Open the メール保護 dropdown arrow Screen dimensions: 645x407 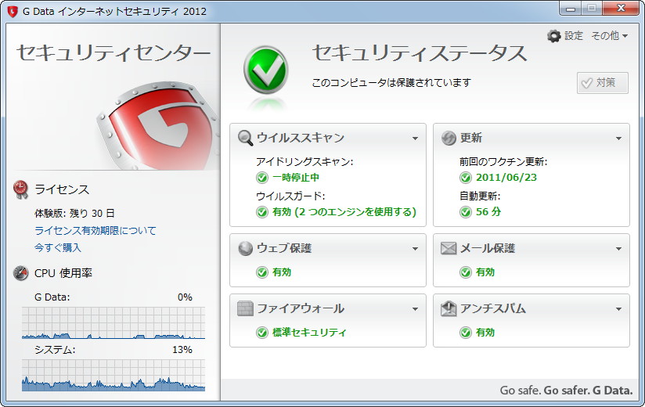click(618, 249)
